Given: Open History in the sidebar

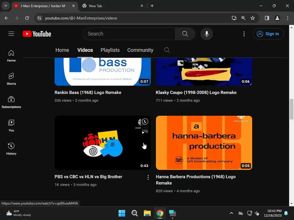Looking at the screenshot, I should (11, 149).
